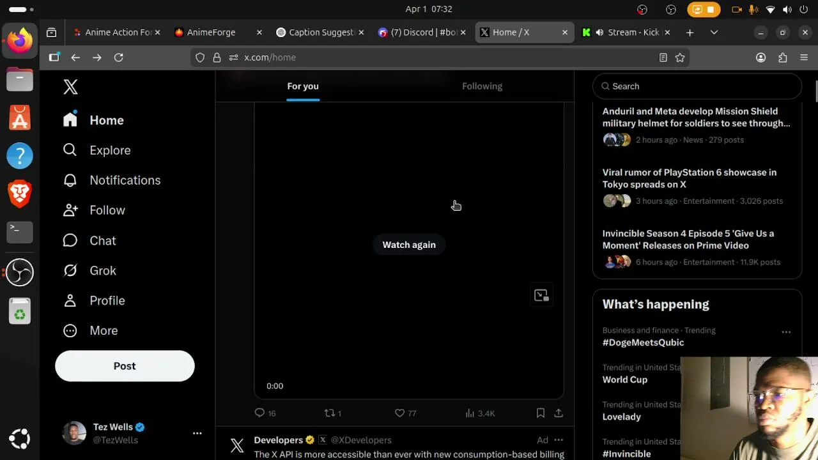The image size is (818, 460).
Task: Go back in browser history
Action: coord(75,57)
